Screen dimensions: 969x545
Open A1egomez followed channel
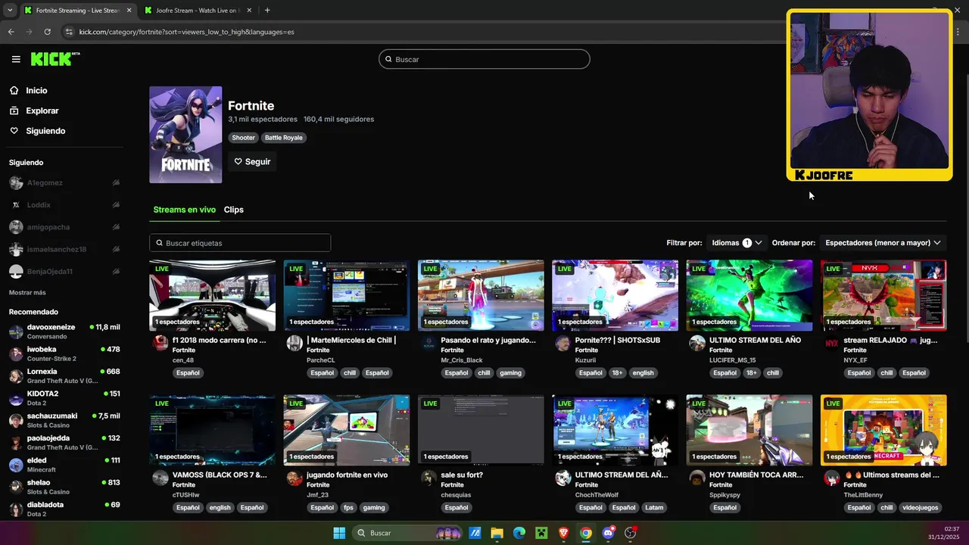pos(64,182)
